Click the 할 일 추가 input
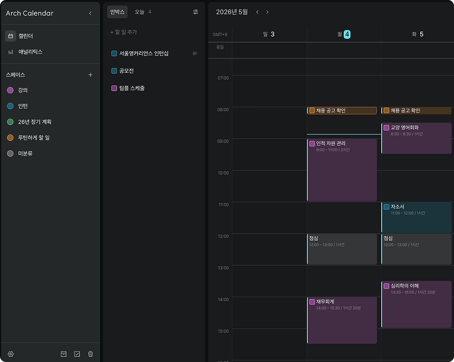 (123, 32)
